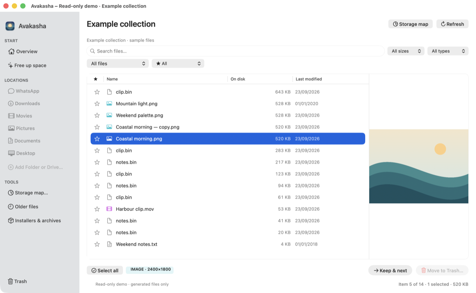The height and width of the screenshot is (293, 476).
Task: Open the starred All filter dropdown
Action: pyautogui.click(x=178, y=63)
